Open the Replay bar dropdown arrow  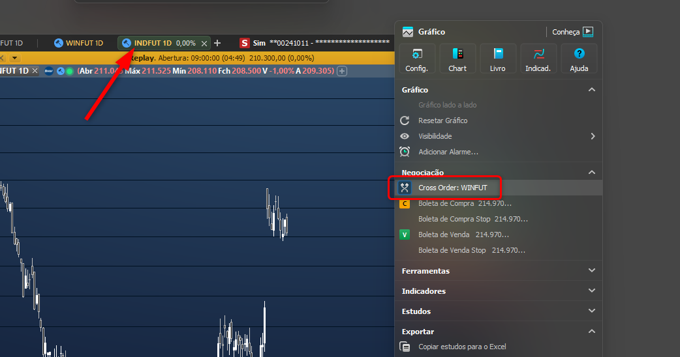15,58
